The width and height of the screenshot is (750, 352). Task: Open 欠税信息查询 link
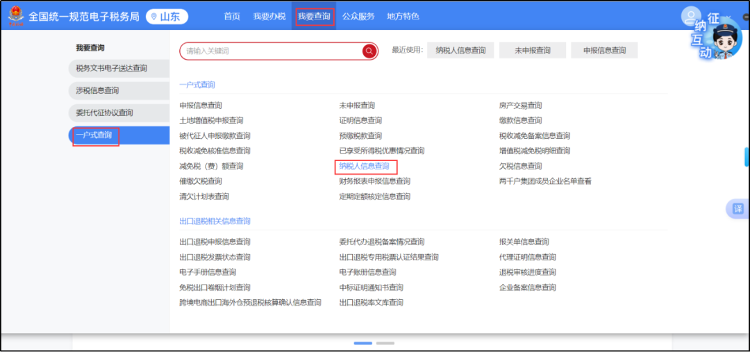pos(520,167)
